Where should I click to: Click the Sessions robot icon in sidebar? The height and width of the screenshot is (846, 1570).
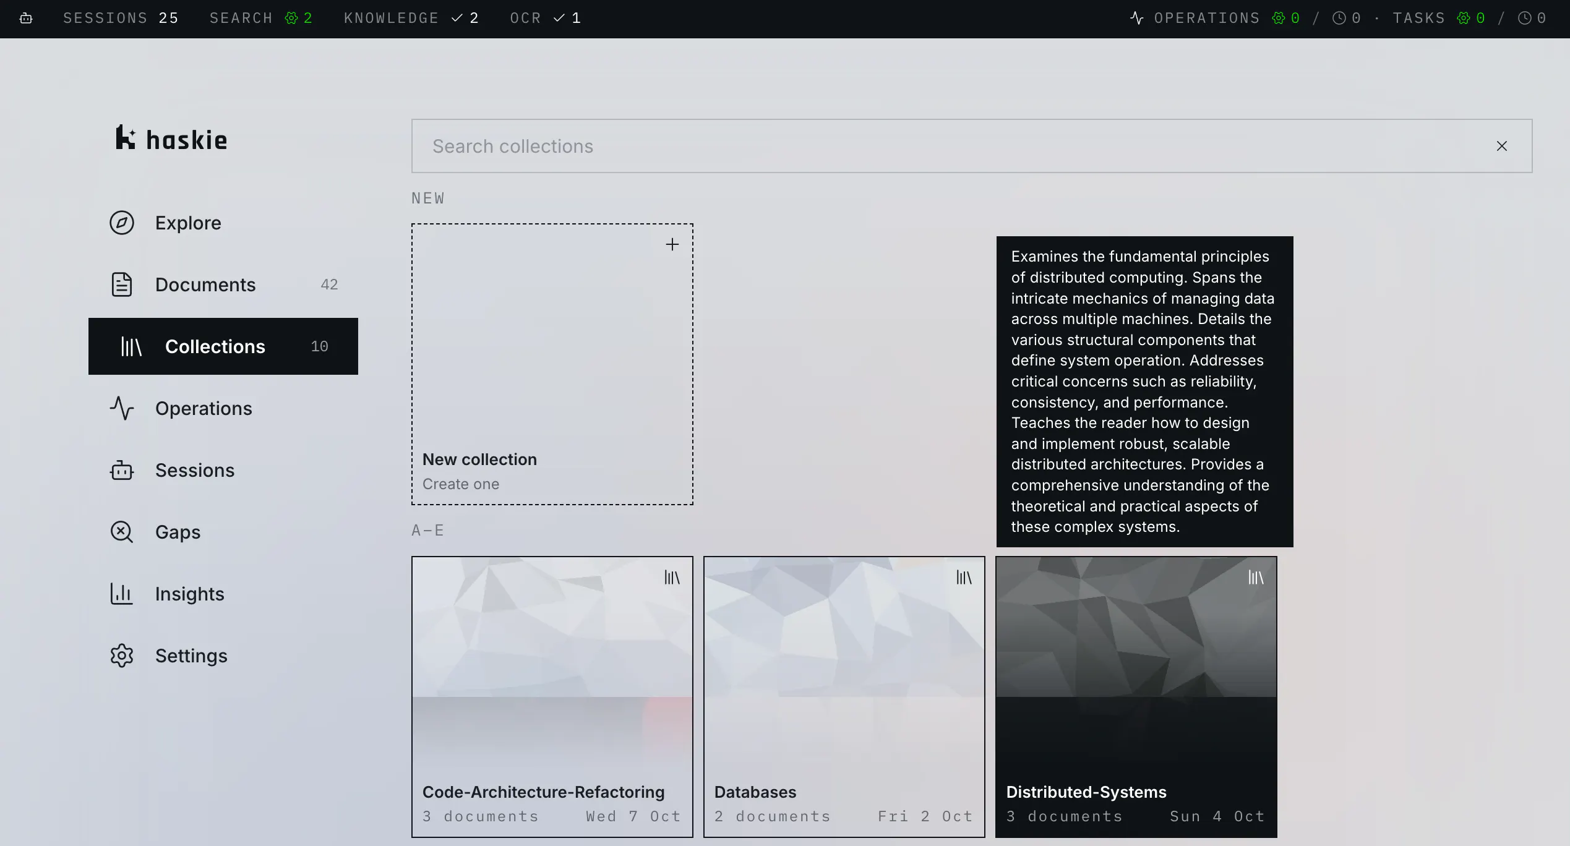(122, 470)
